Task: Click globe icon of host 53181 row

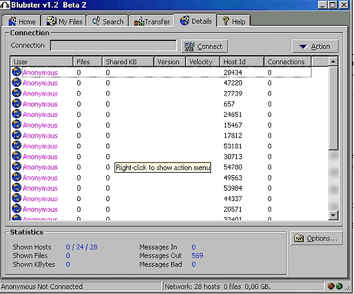Action: tap(17, 146)
